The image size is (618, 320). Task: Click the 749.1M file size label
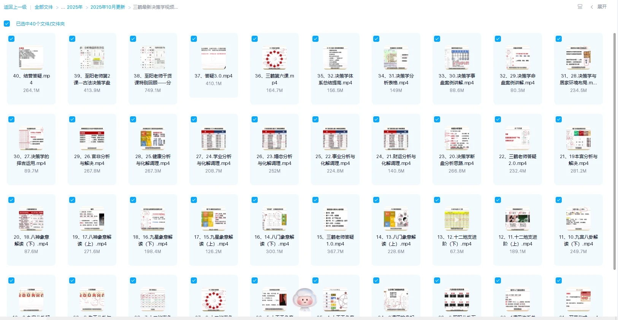click(153, 90)
